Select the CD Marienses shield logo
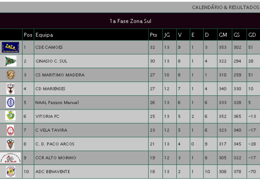 point(10,89)
